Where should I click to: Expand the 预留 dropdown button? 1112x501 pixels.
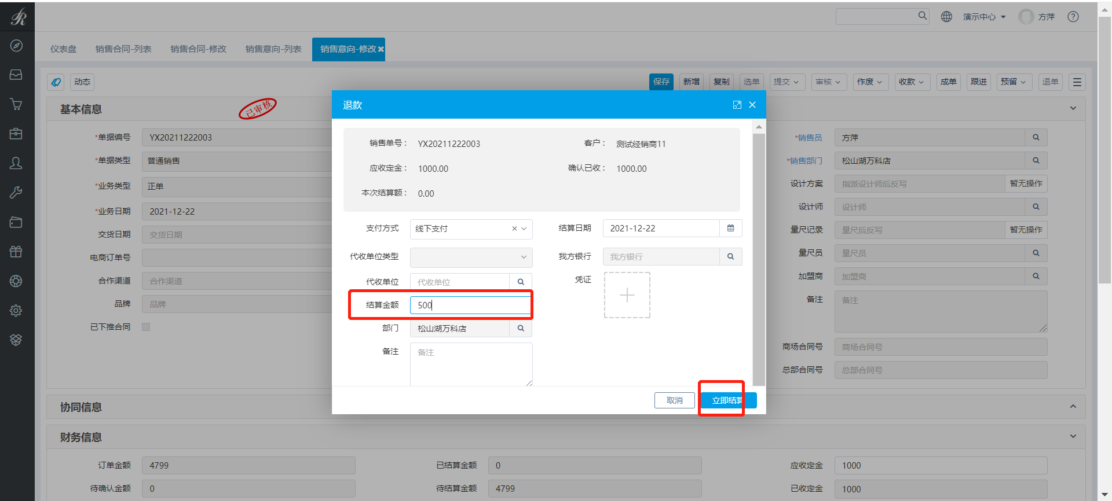[x=1014, y=82]
